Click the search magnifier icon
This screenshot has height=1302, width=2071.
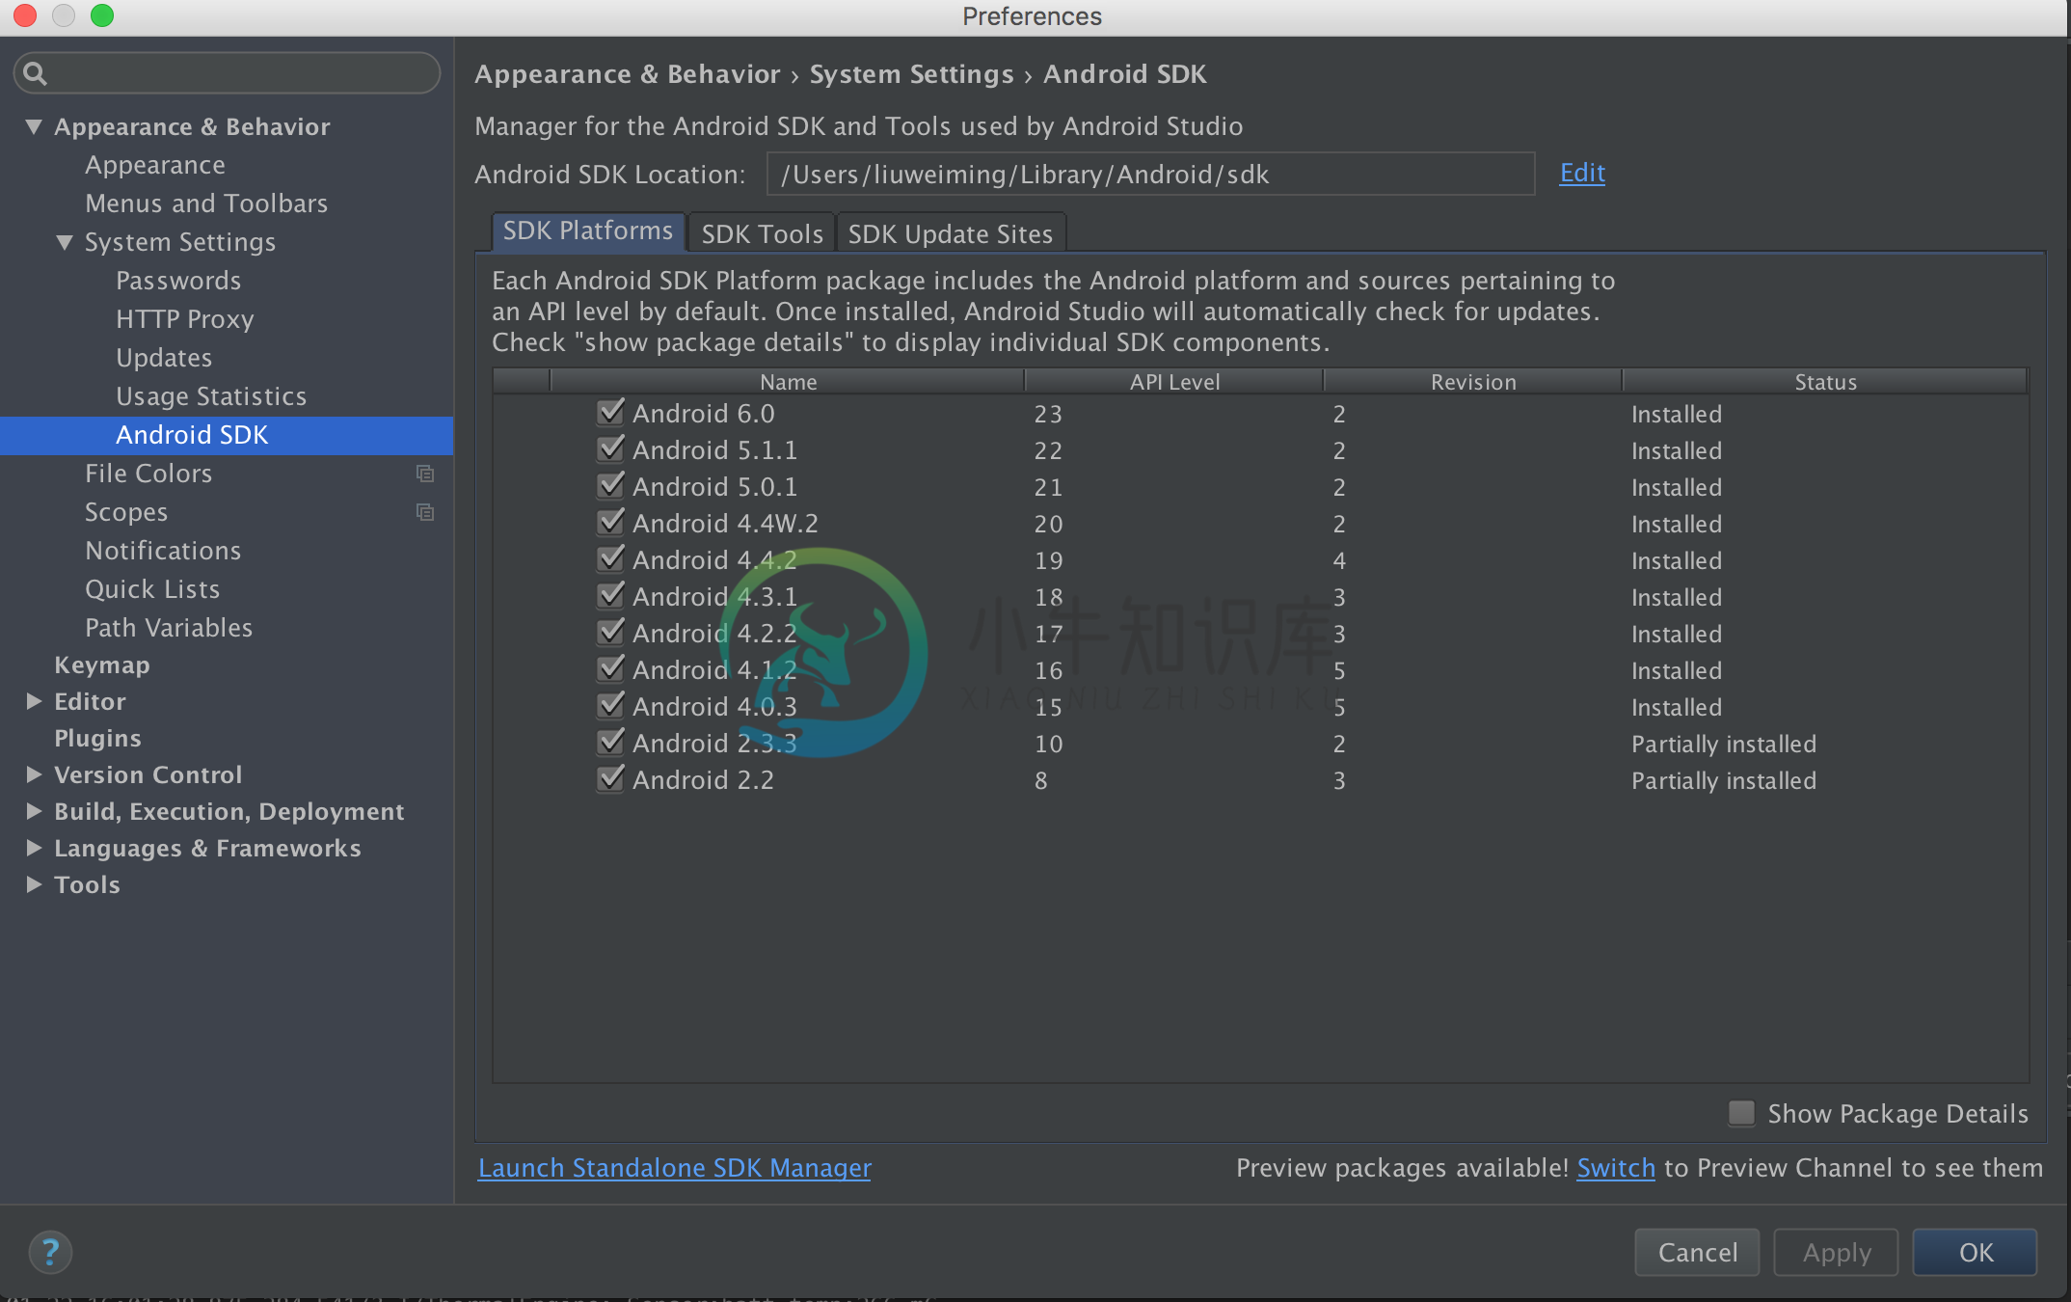point(35,73)
